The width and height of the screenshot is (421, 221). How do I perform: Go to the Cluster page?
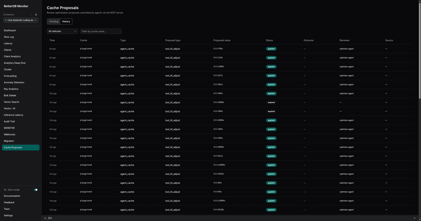(21, 69)
